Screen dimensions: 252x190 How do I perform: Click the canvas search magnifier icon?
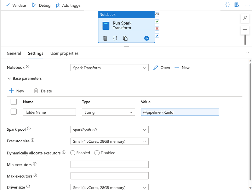[x=245, y=18]
